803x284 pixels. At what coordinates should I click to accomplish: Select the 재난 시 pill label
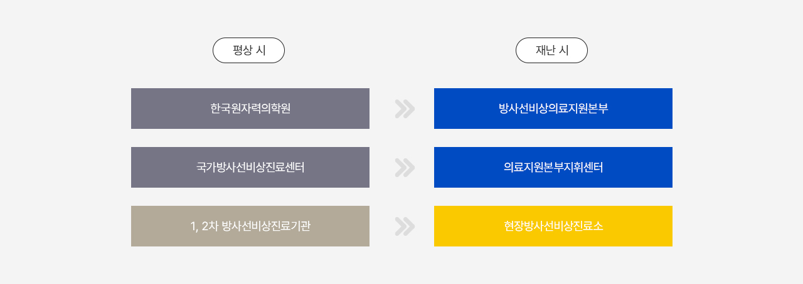click(x=551, y=51)
